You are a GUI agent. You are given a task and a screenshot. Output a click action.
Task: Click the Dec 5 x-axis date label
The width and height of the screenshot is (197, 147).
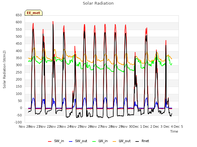[x=178, y=126]
